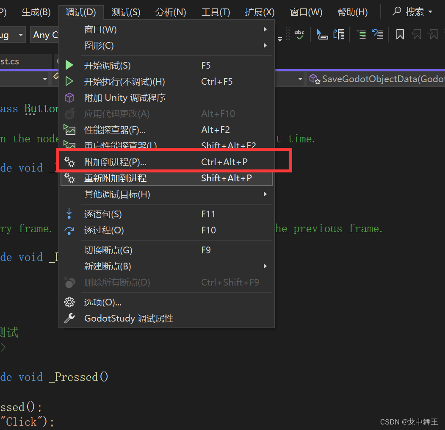The image size is (445, 430).
Task: Click the gears icon beside 重新附加到进程
Action: (69, 178)
